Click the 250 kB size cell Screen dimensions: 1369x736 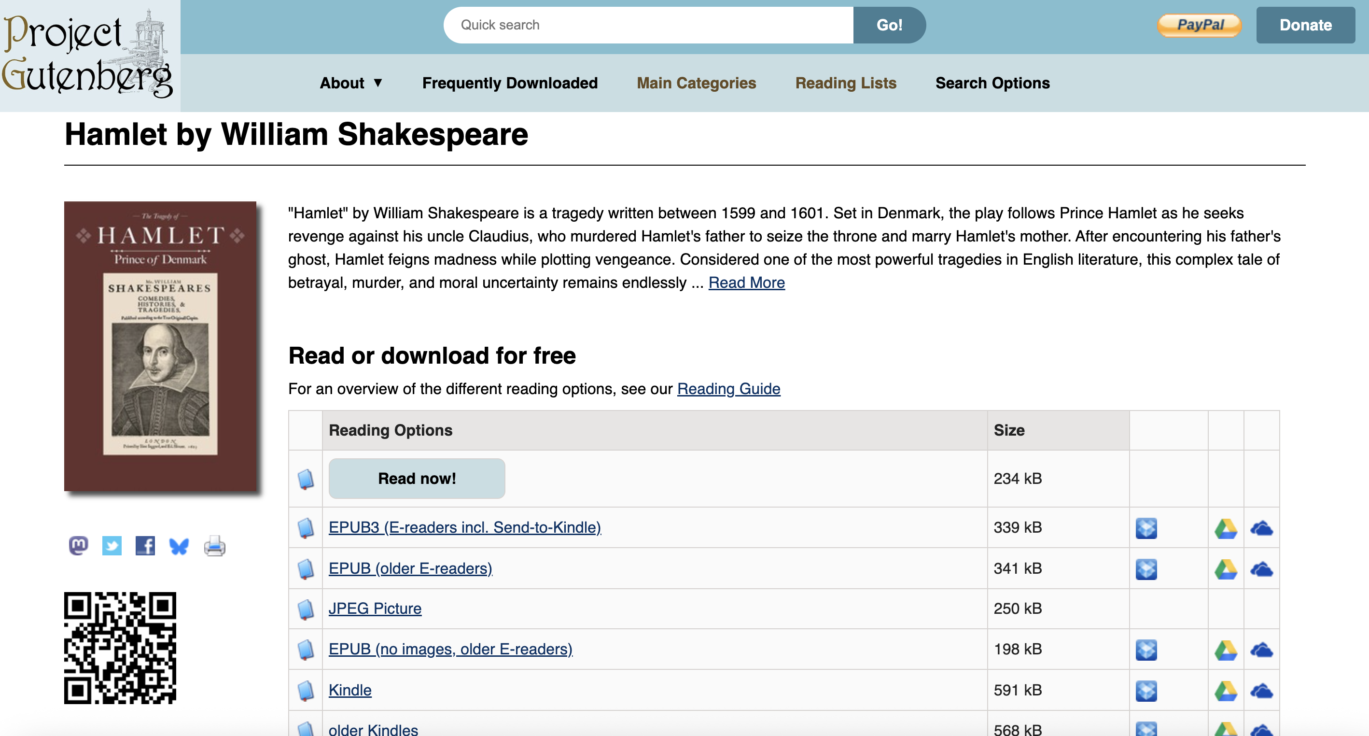tap(1058, 609)
